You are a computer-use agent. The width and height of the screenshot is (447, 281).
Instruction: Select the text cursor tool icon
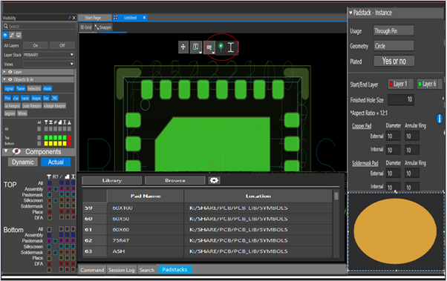coord(231,47)
